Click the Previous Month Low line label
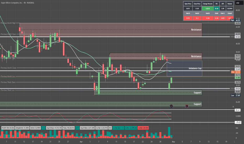This screenshot has height=144, width=244. tap(8, 76)
